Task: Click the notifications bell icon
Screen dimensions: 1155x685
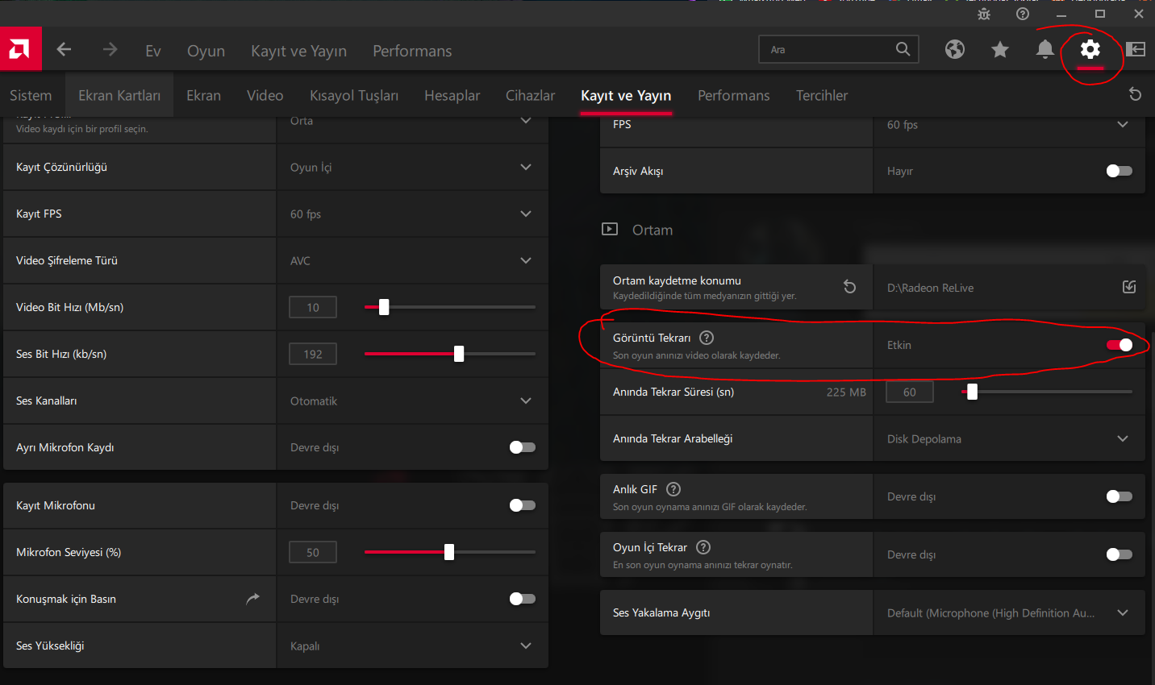Action: (1045, 50)
